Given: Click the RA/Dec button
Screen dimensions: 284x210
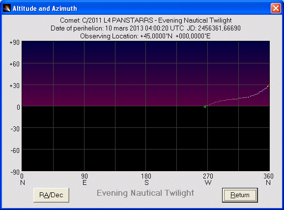Looking at the screenshot, I should [x=51, y=195].
